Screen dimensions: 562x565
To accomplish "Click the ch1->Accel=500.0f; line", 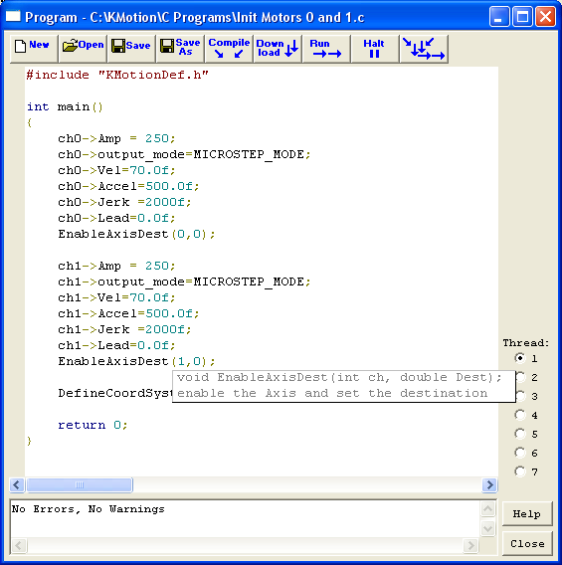I will point(128,313).
